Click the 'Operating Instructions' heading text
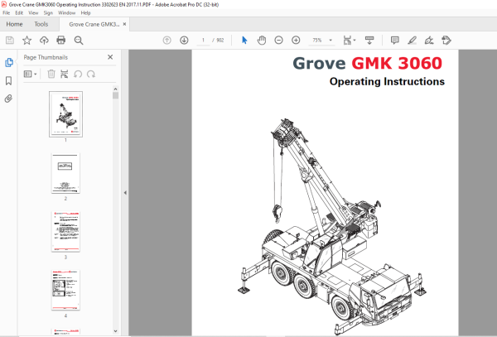497x337 pixels. (x=387, y=82)
